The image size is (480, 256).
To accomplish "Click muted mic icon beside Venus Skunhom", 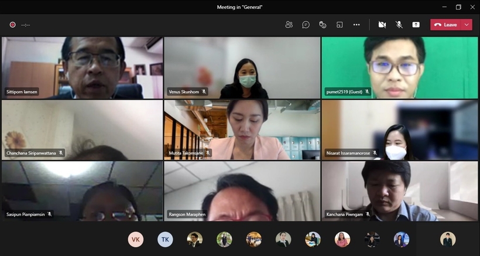I will 204,91.
